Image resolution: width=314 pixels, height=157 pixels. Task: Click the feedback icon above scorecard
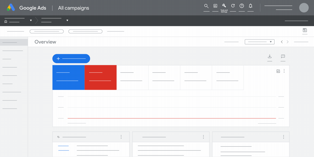tap(283, 56)
